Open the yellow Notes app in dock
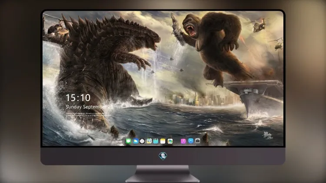Viewport: 326px width, 183px height. pyautogui.click(x=163, y=141)
